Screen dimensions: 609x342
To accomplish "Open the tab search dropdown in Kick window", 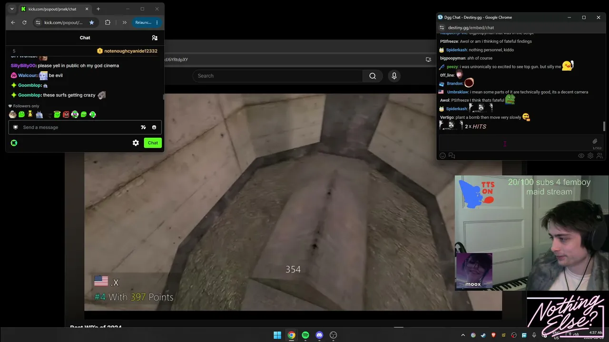I will point(12,9).
